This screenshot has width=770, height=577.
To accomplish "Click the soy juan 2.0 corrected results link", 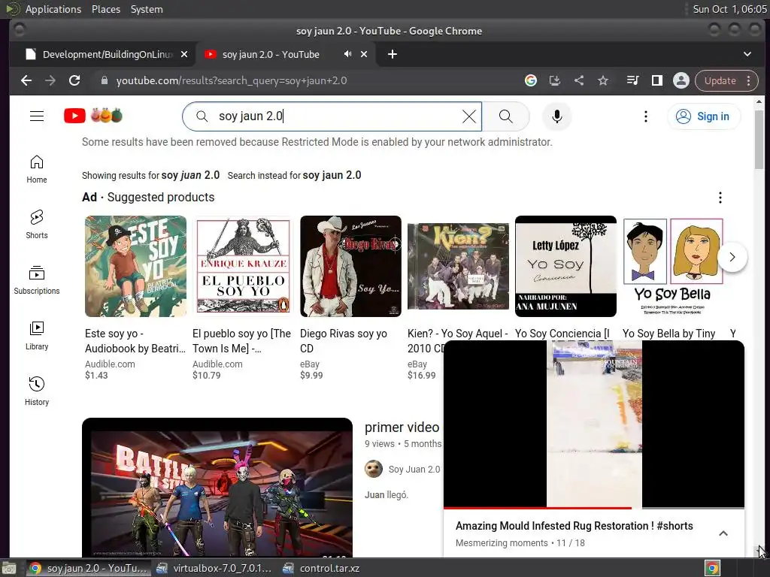I will click(x=190, y=175).
